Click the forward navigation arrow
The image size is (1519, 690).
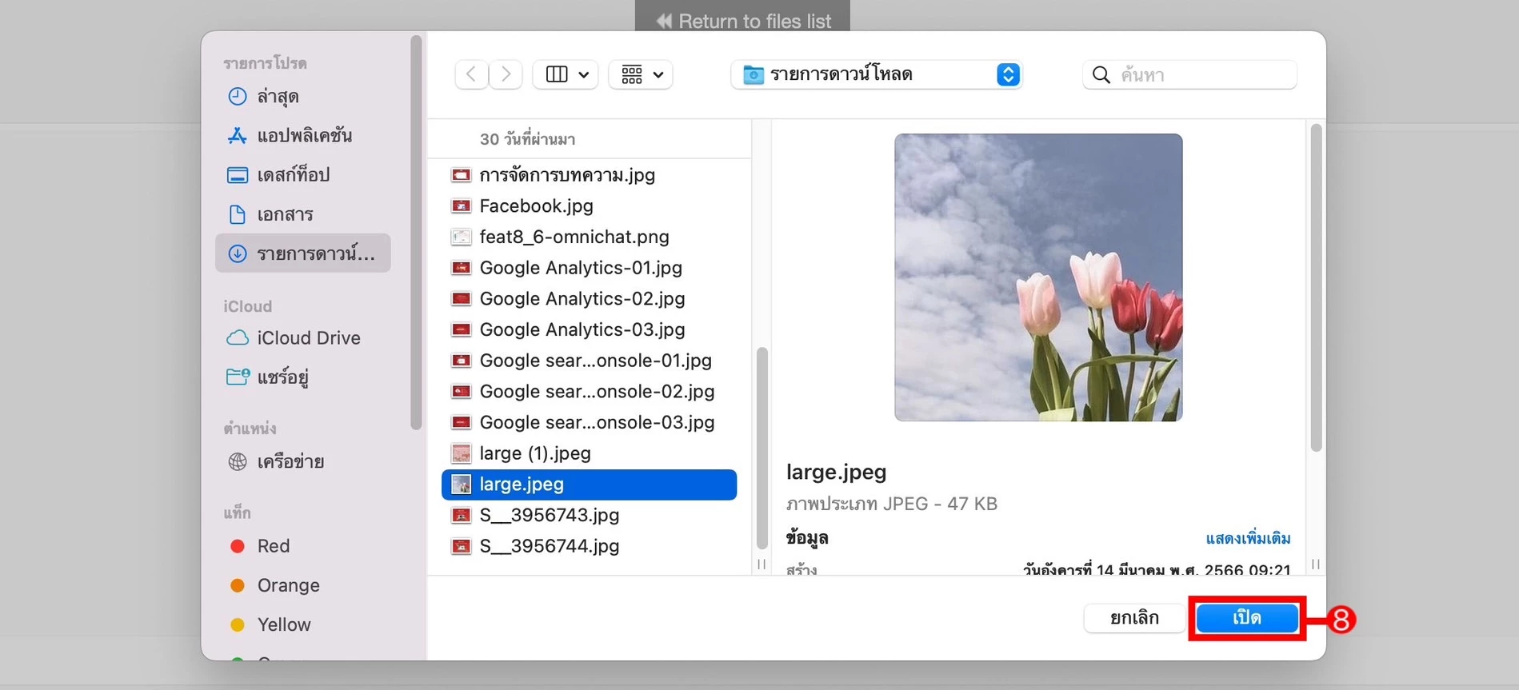506,74
